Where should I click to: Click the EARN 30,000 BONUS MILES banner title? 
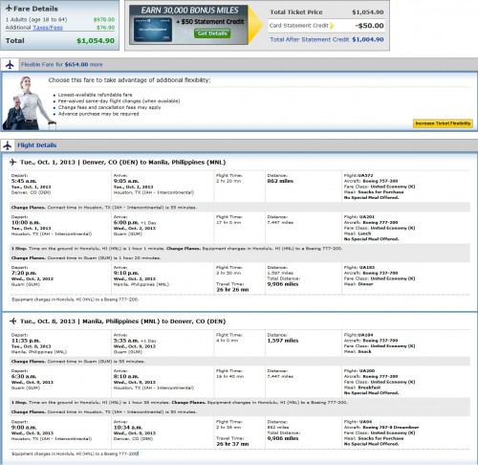[189, 11]
